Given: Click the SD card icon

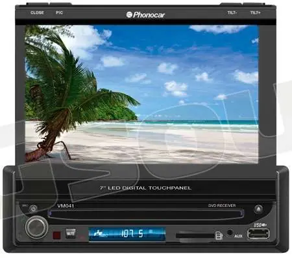Looking at the screenshot, I should (219, 235).
